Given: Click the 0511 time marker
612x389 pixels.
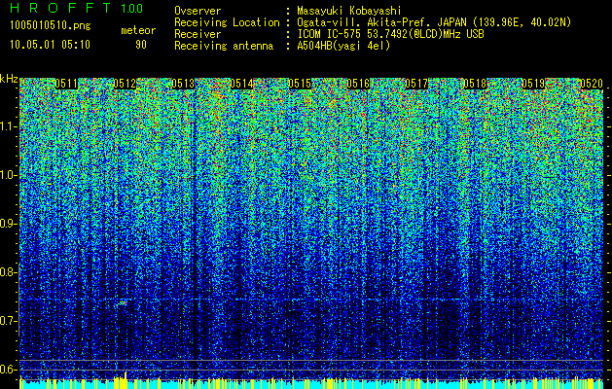Looking at the screenshot, I should (x=66, y=84).
